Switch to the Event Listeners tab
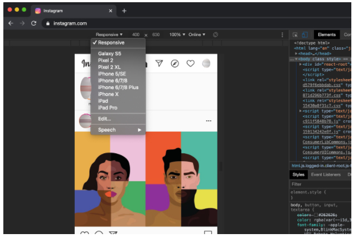The width and height of the screenshot is (353, 238). coord(326,174)
